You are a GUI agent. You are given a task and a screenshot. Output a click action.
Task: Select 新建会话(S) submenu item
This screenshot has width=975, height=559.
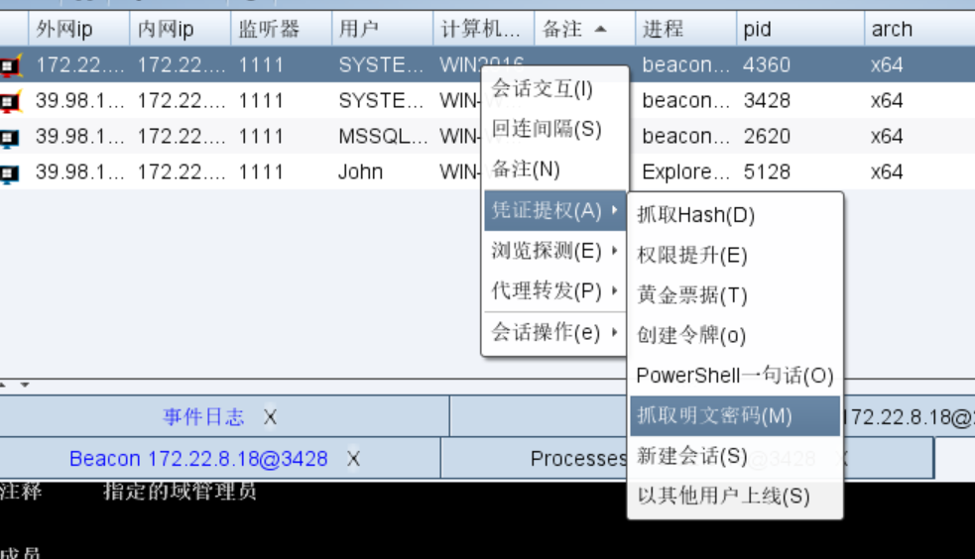tap(735, 456)
